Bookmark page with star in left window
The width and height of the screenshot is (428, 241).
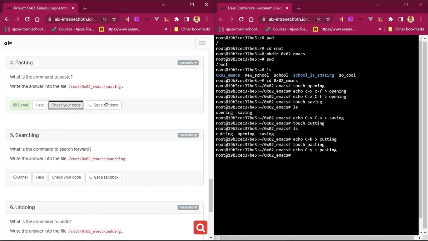[x=114, y=19]
